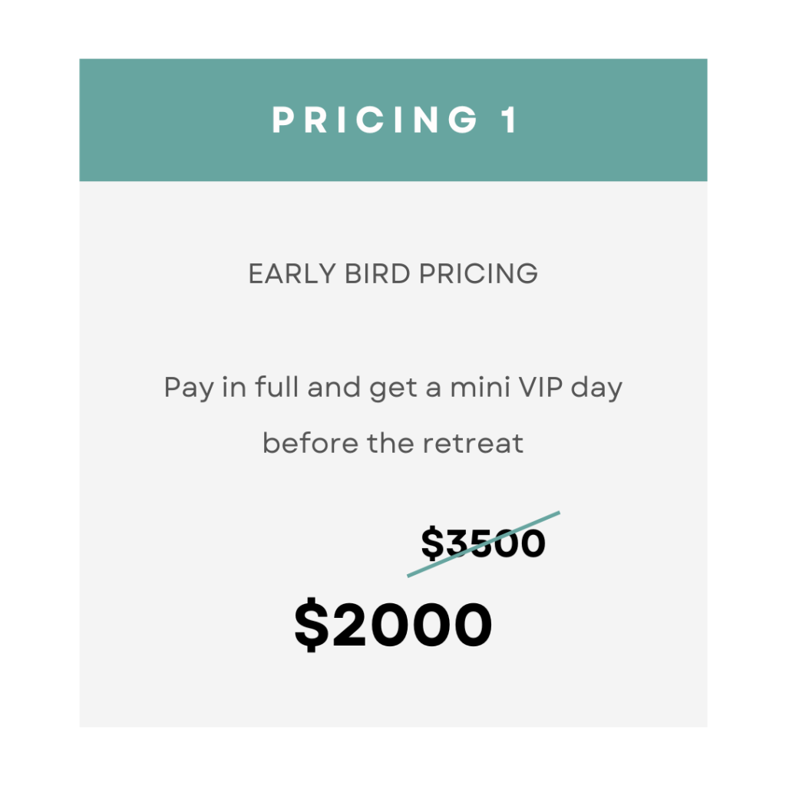Click the teal strikethrough line's upper right tip
The image size is (786, 786).
(558, 513)
